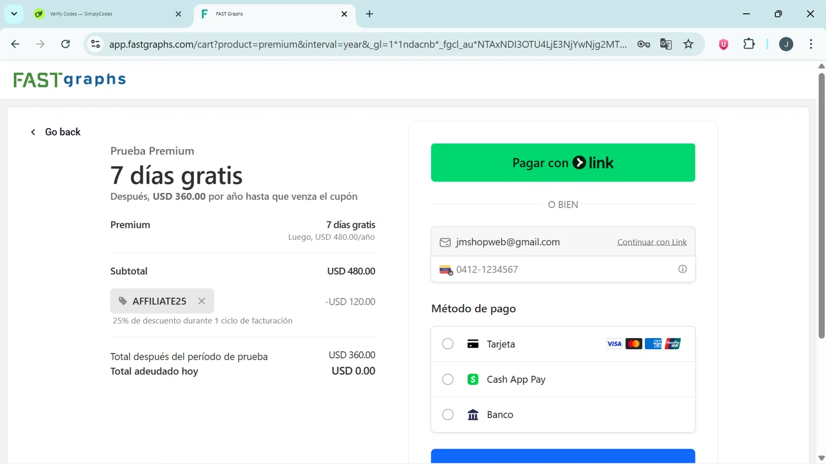Open the country flag selector in phone field

tap(446, 269)
